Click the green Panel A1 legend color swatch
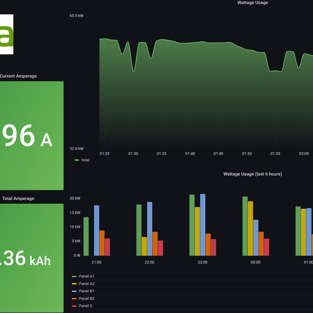 point(74,276)
